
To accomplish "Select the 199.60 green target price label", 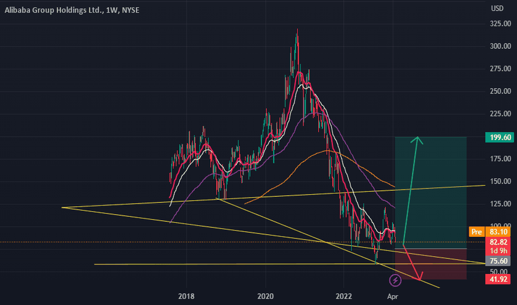I will pos(500,137).
